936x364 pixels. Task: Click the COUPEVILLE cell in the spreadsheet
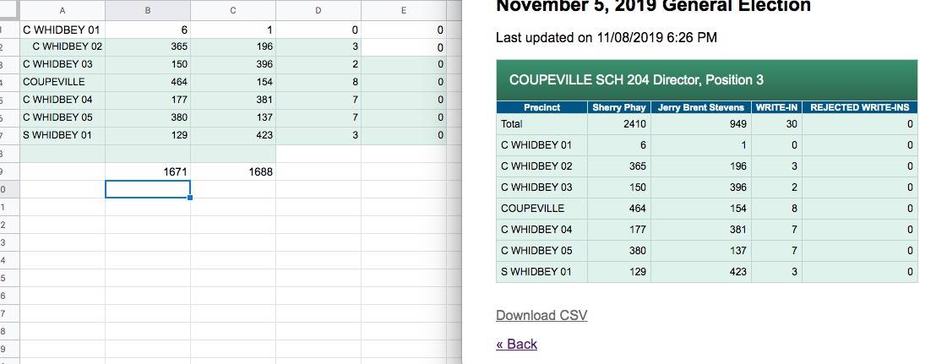click(62, 82)
